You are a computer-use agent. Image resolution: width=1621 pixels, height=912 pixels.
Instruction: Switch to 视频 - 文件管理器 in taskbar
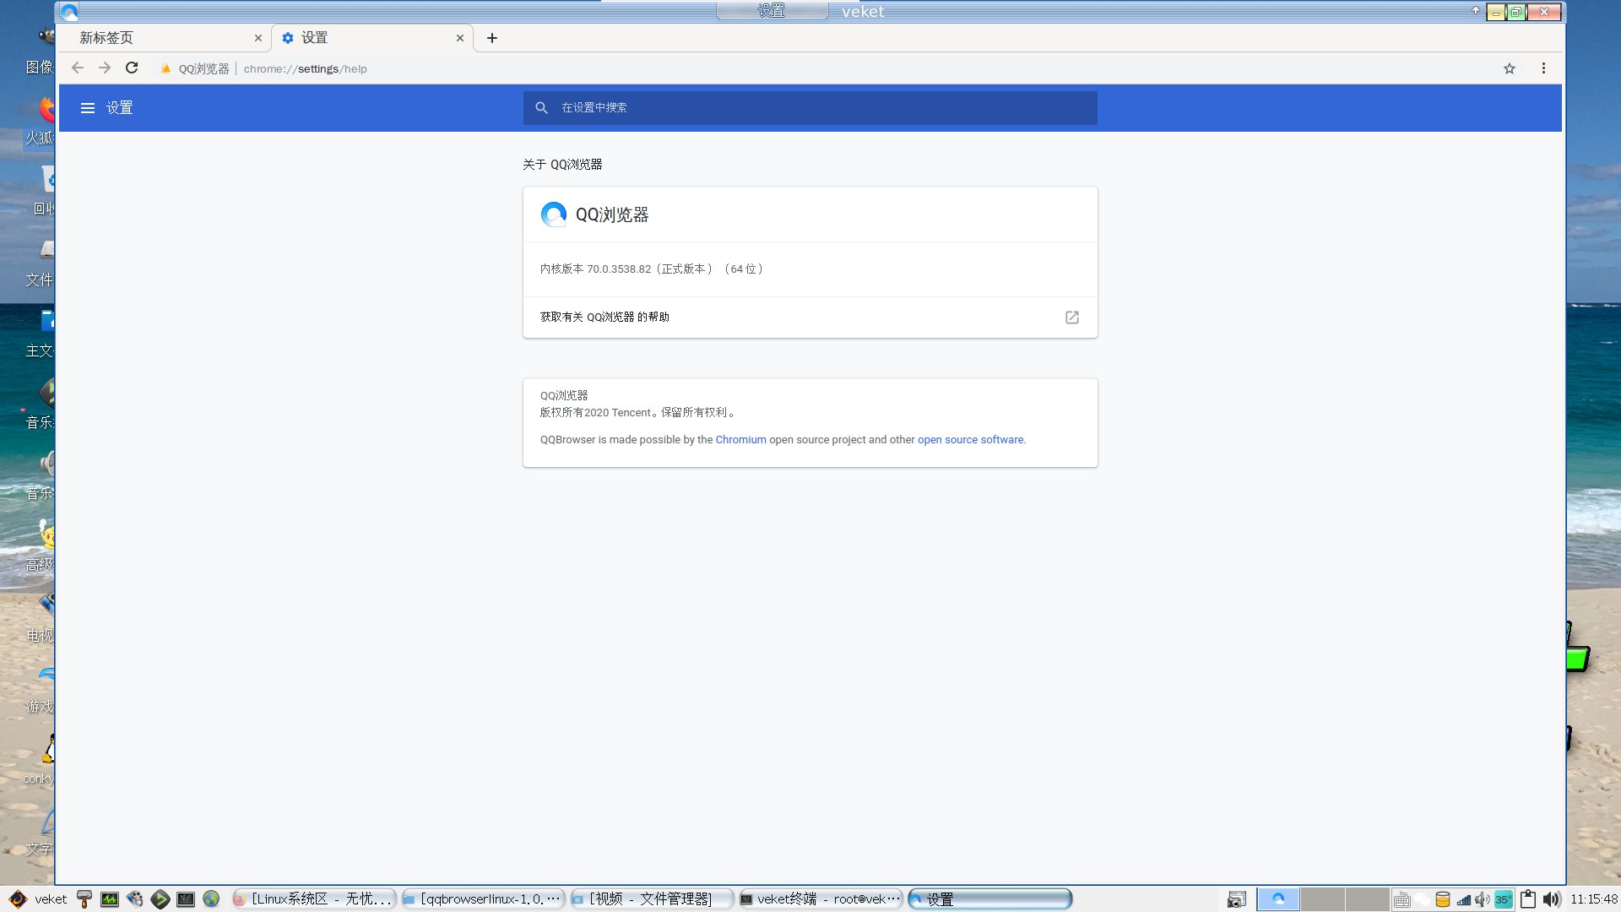click(x=652, y=899)
